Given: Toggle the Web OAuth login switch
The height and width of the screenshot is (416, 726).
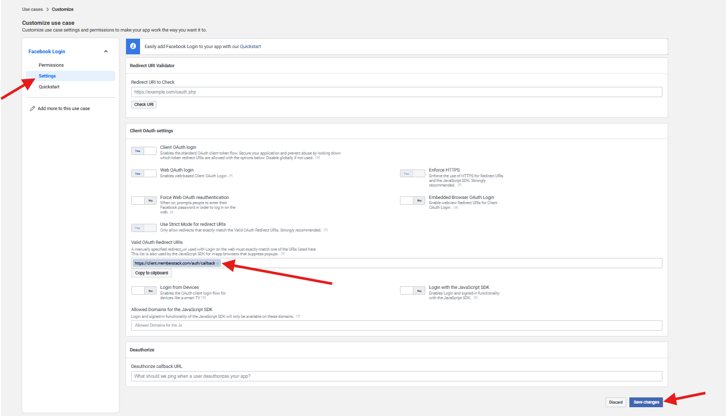Looking at the screenshot, I should pyautogui.click(x=144, y=174).
